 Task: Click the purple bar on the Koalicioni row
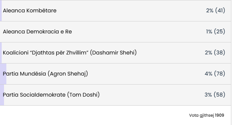(x=1, y=53)
